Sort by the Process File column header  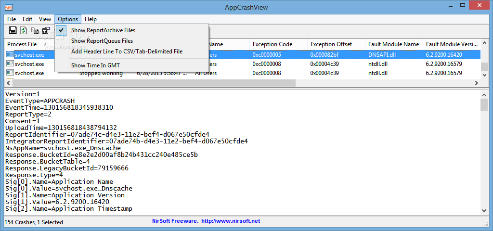(22, 44)
